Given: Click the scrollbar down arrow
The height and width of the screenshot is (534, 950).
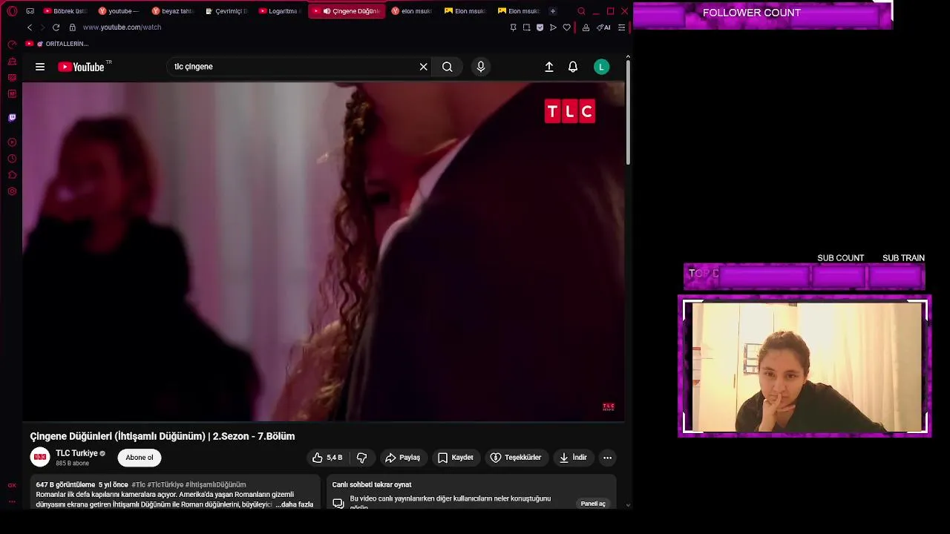Looking at the screenshot, I should pyautogui.click(x=628, y=505).
